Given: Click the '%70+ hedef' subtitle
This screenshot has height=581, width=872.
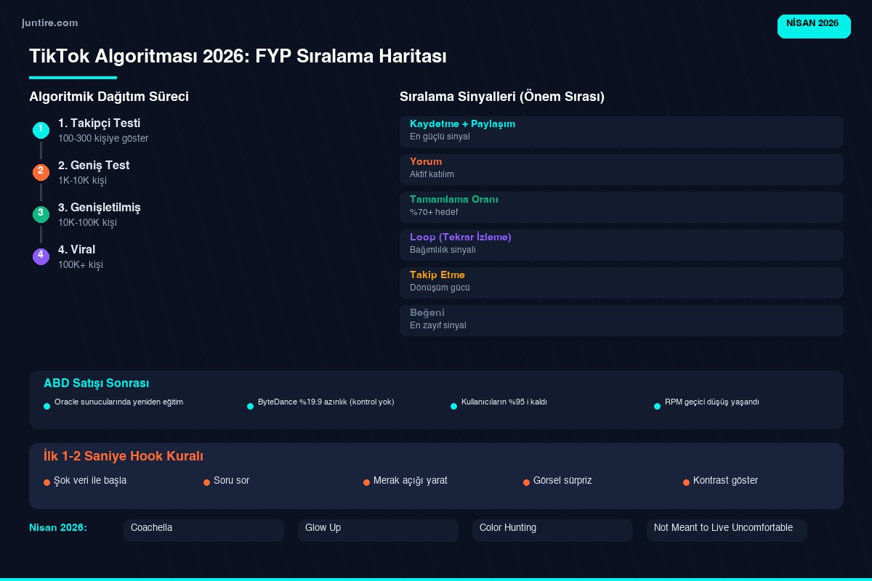Looking at the screenshot, I should [x=434, y=212].
